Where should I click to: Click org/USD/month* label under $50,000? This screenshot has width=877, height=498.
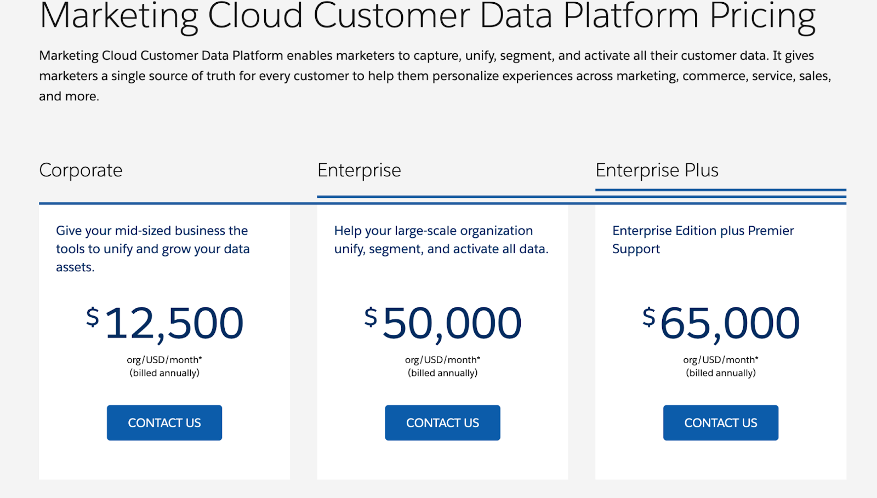(442, 360)
